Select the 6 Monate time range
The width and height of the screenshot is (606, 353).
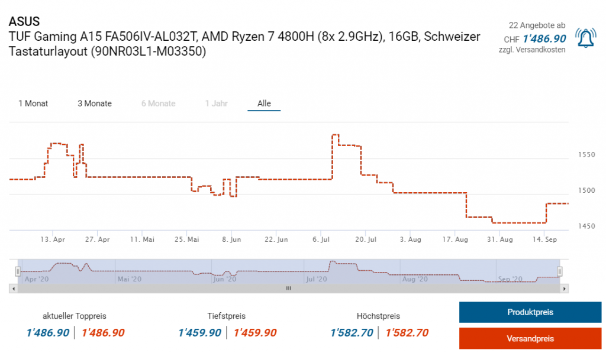pyautogui.click(x=158, y=103)
